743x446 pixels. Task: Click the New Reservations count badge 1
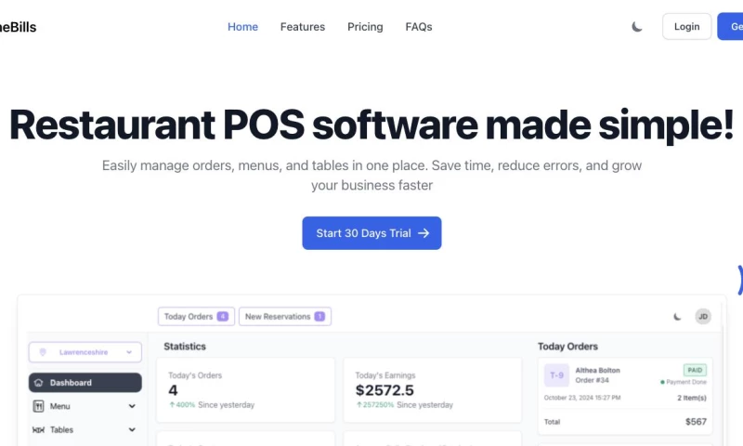coord(319,316)
